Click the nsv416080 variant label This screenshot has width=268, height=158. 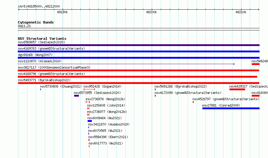coord(260,93)
